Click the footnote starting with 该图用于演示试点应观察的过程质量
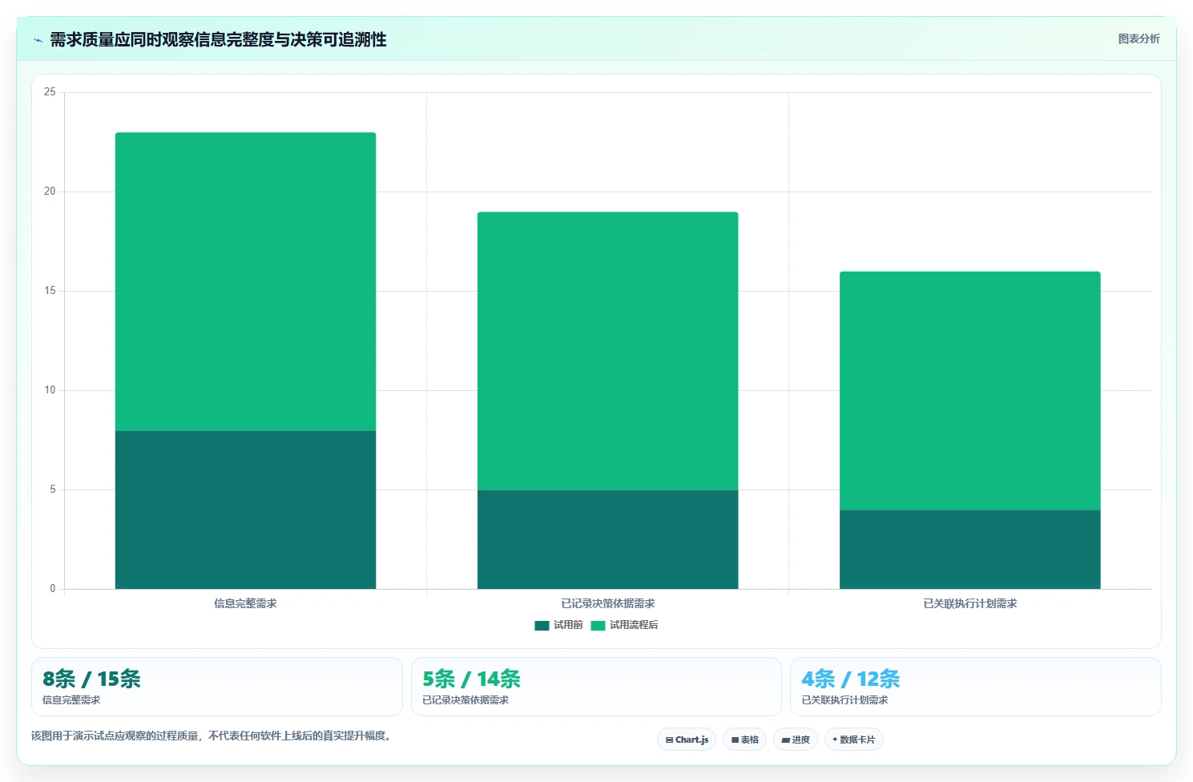This screenshot has width=1193, height=782. (213, 736)
